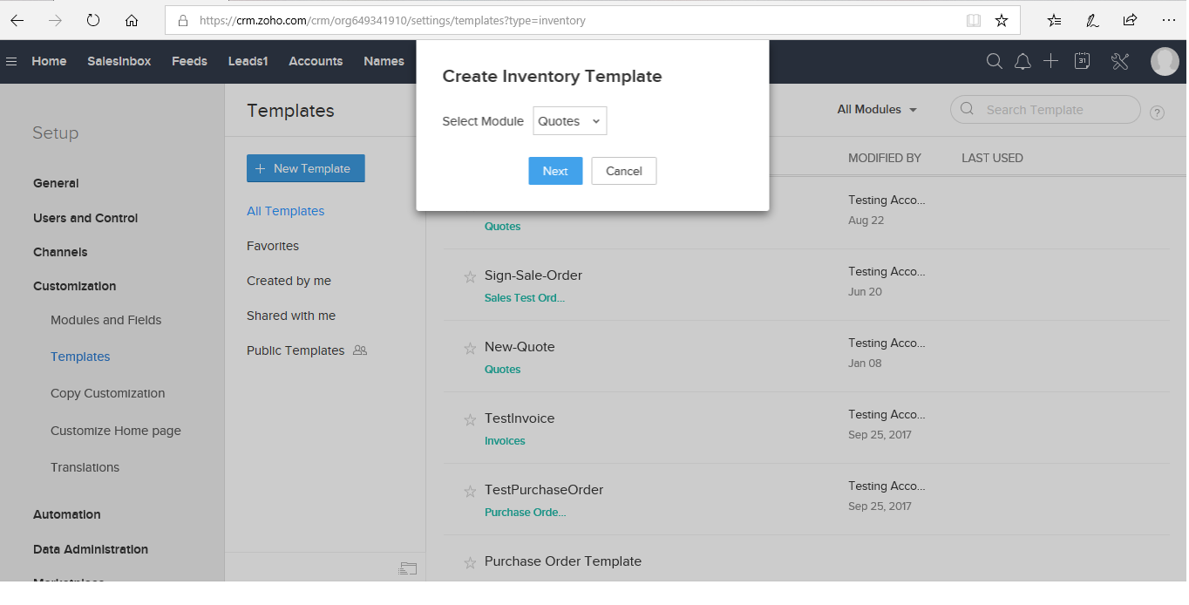The image size is (1189, 605).
Task: Select the Accounts tab
Action: point(316,61)
